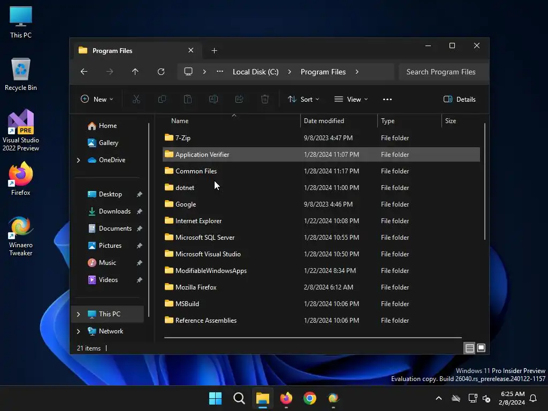This screenshot has width=548, height=411.
Task: Select the dotnet folder
Action: (x=321, y=188)
